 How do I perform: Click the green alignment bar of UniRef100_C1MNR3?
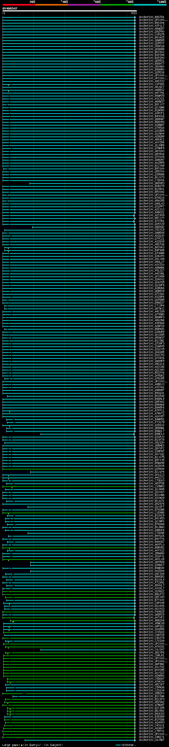[x=69, y=487]
